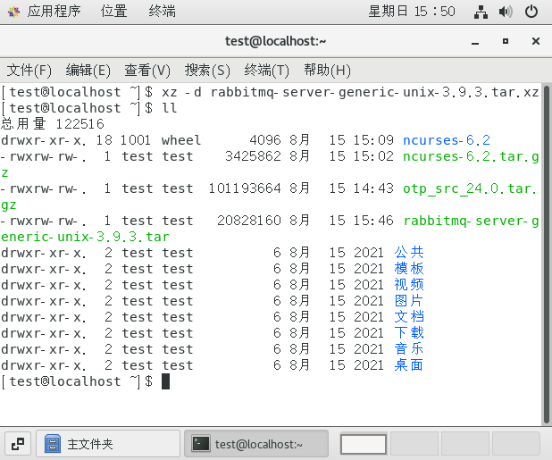The image size is (552, 460).
Task: Click the 文档 directory entry
Action: pos(409,317)
